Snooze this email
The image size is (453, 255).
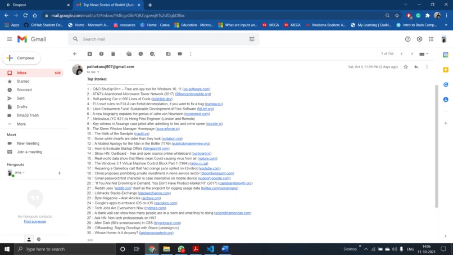[141, 54]
